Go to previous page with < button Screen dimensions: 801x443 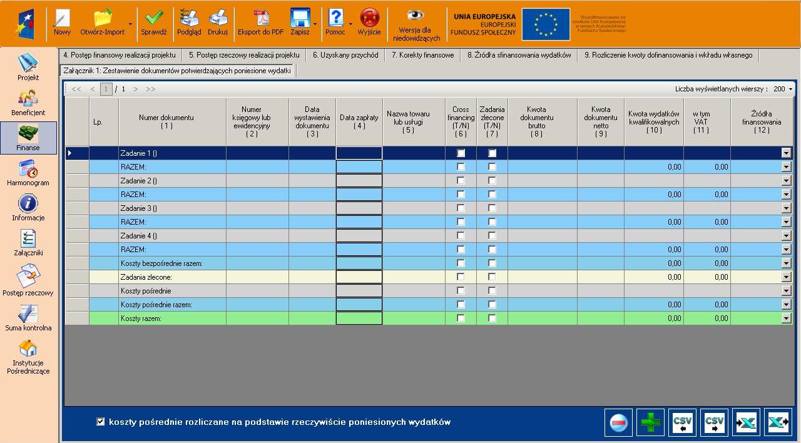point(93,89)
